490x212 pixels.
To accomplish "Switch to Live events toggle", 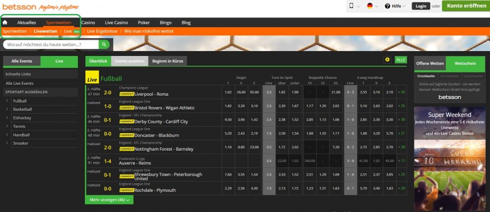I will pyautogui.click(x=59, y=61).
